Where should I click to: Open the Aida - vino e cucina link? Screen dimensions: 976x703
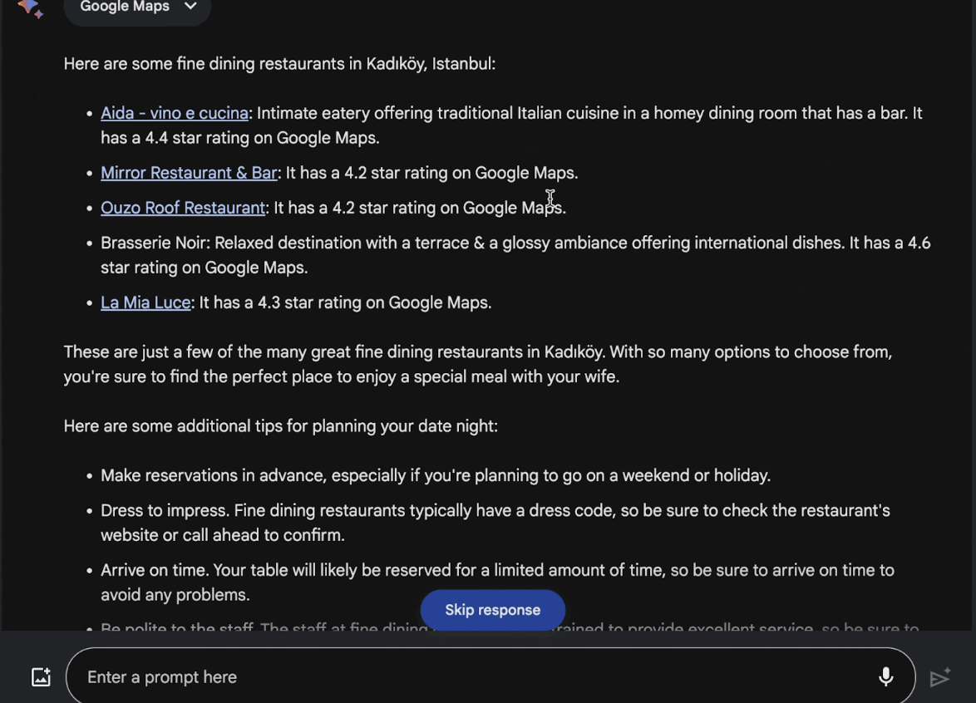pos(175,113)
